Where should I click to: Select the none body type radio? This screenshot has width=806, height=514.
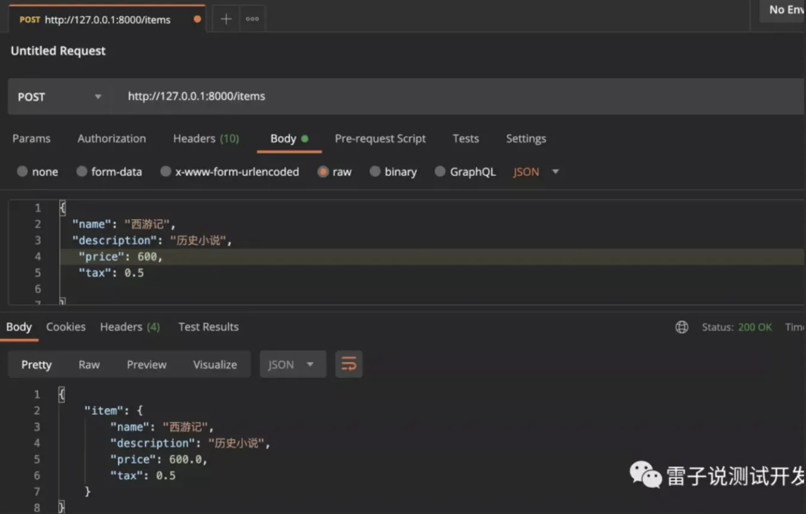coord(22,172)
